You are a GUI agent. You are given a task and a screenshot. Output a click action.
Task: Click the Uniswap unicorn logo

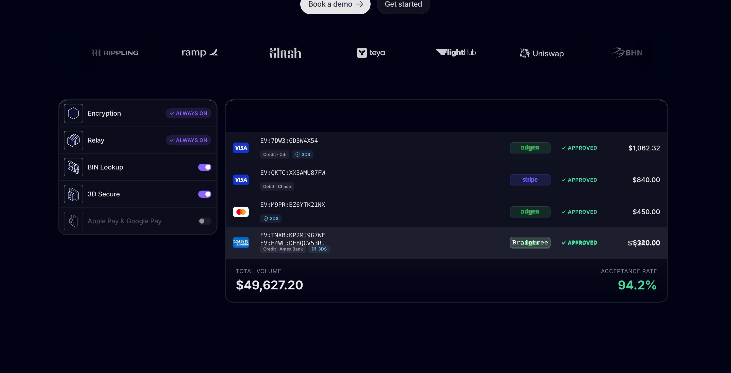coord(541,53)
